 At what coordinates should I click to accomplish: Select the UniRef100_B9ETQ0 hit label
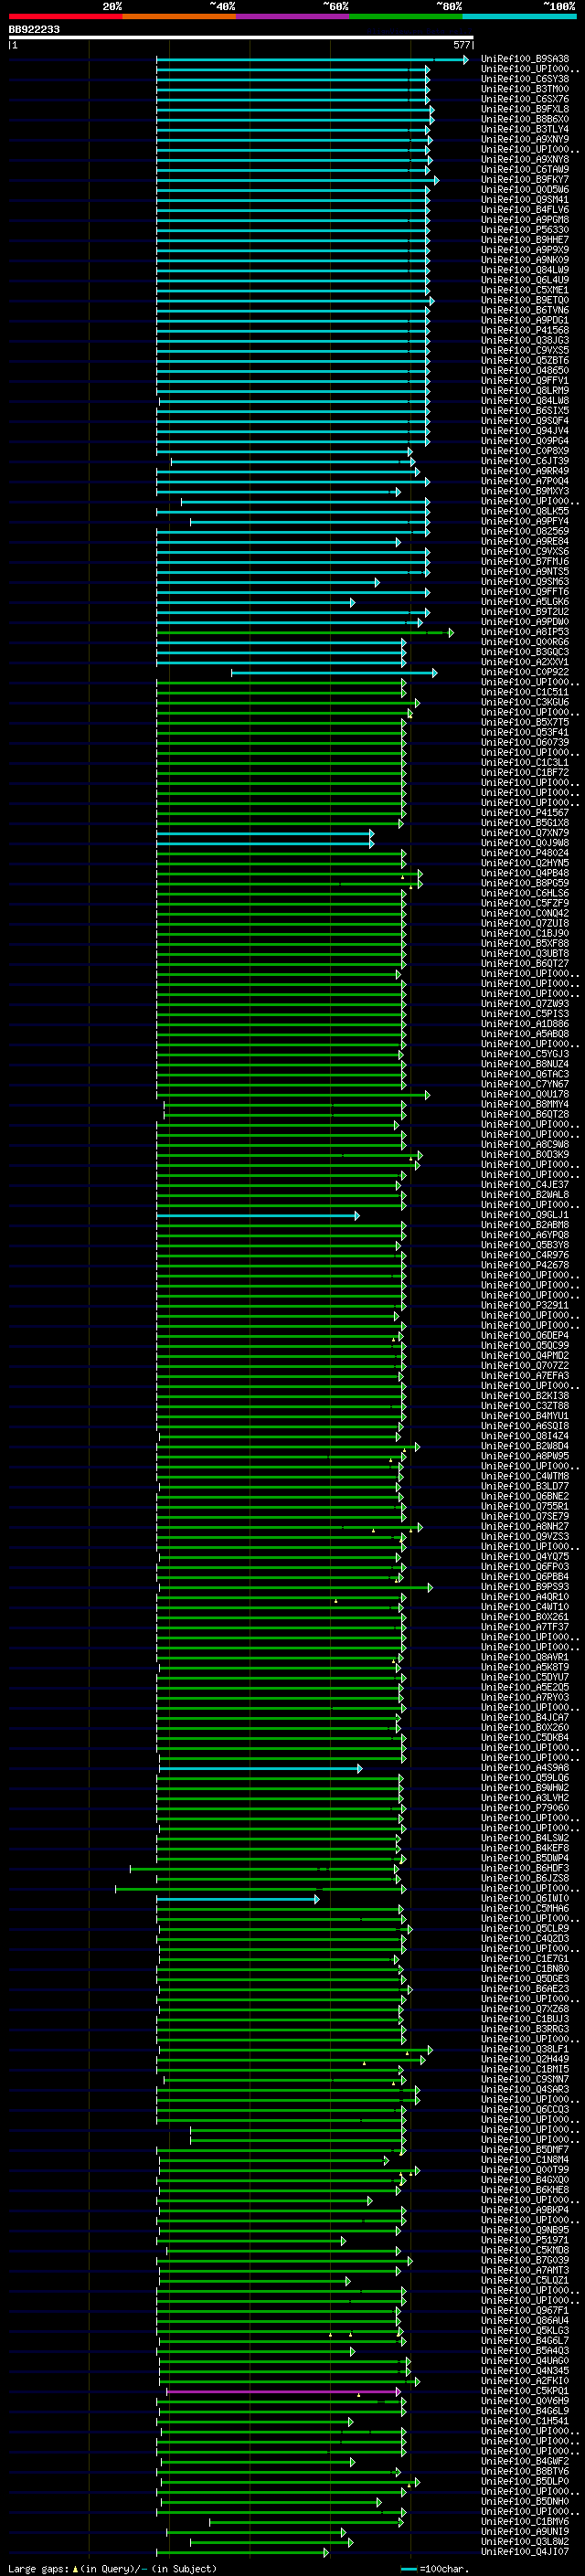pos(525,300)
